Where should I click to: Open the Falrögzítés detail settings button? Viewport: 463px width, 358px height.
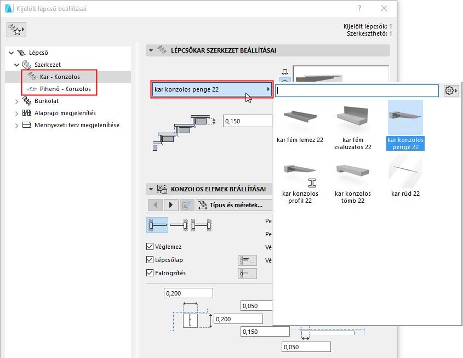247,272
